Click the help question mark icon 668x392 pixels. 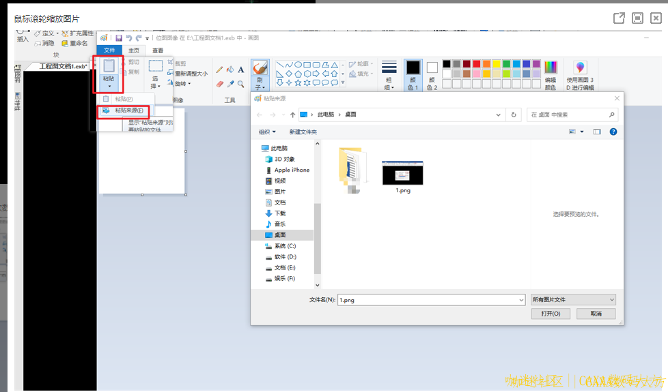[613, 132]
